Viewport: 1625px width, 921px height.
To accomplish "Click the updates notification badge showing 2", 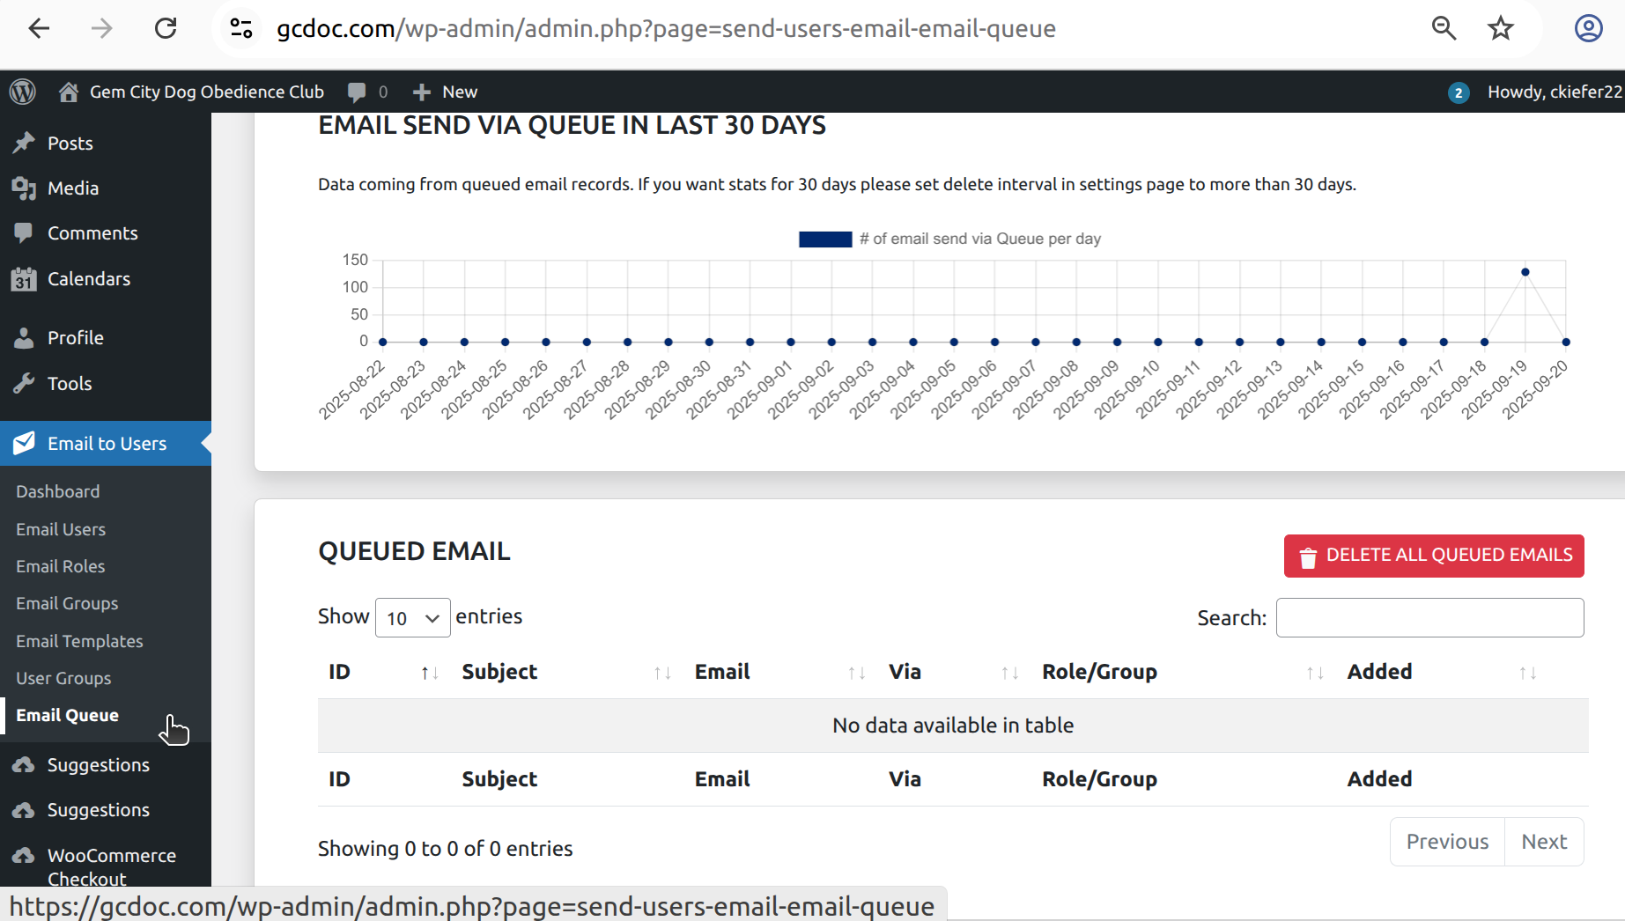I will pyautogui.click(x=1459, y=92).
